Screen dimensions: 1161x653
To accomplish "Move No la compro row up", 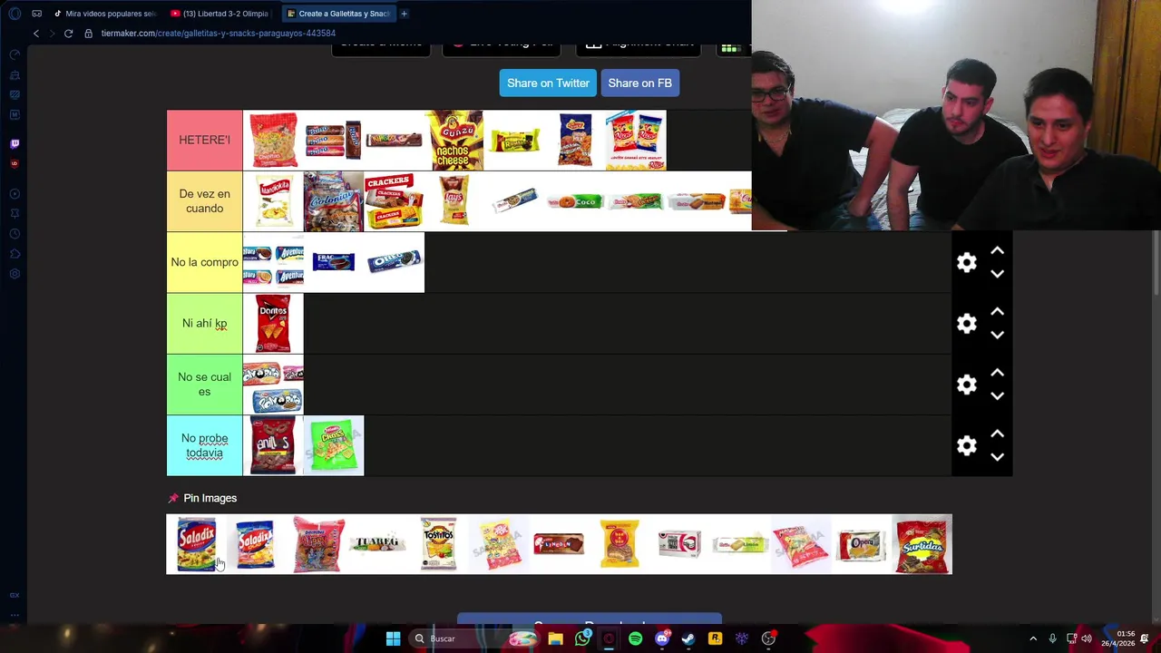I will [x=997, y=250].
